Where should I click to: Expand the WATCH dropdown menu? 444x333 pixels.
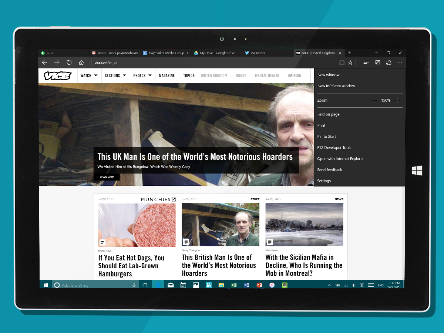coord(89,75)
